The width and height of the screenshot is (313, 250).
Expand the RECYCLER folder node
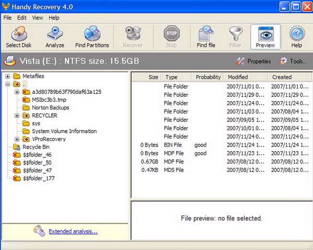[x=17, y=116]
